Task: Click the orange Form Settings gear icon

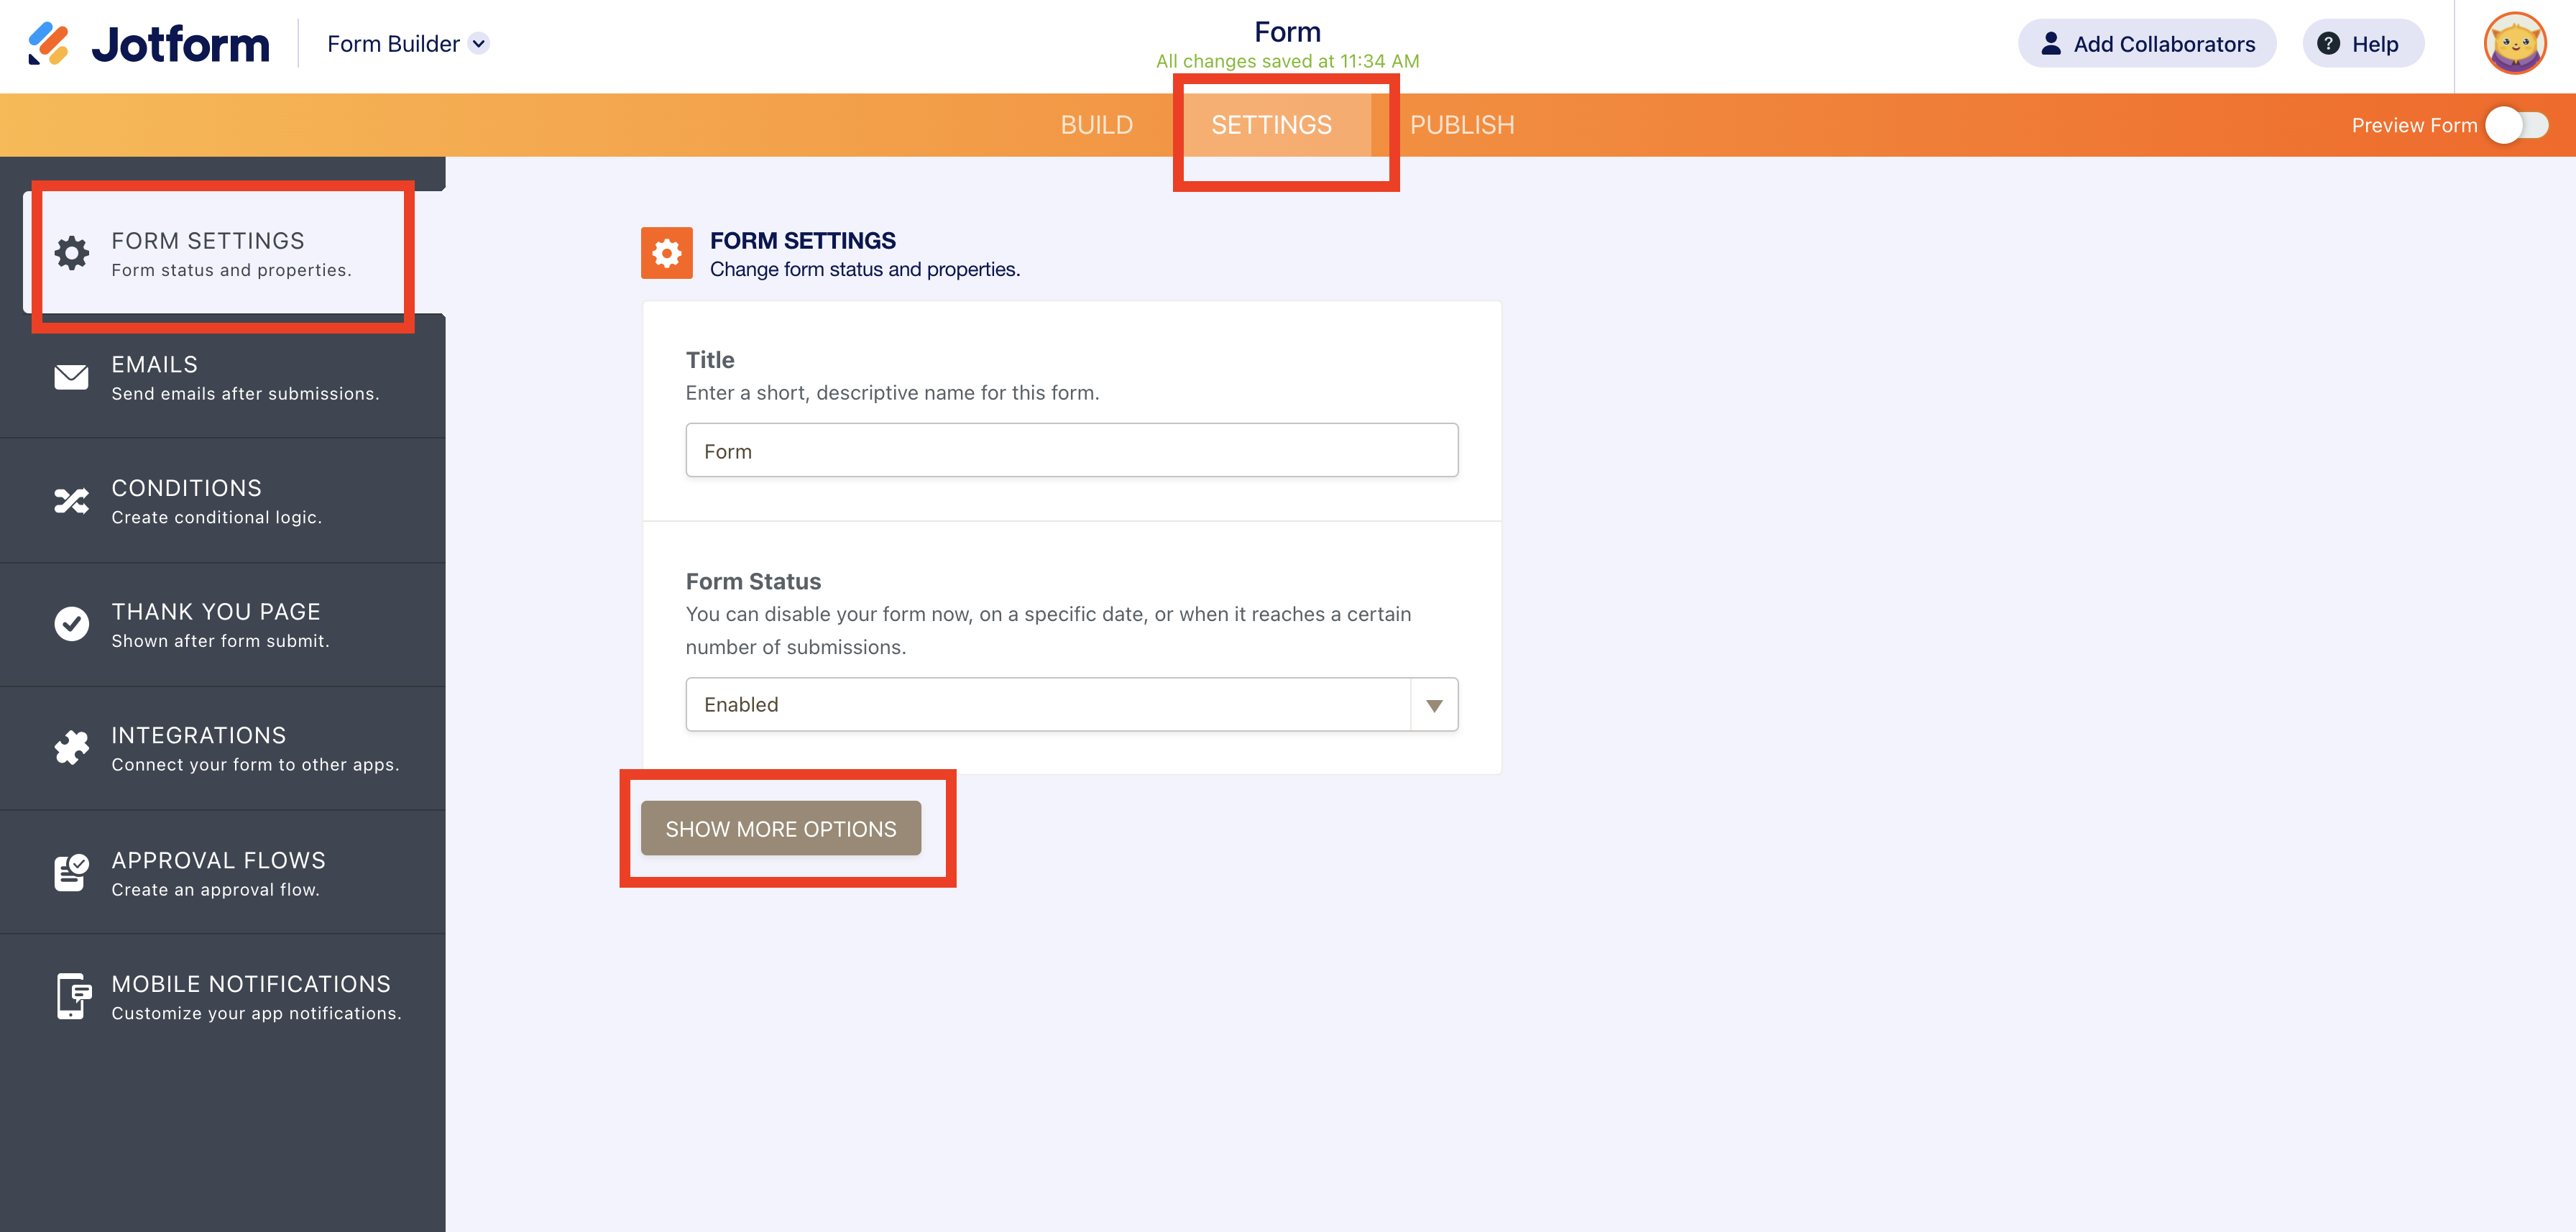Action: coord(666,253)
